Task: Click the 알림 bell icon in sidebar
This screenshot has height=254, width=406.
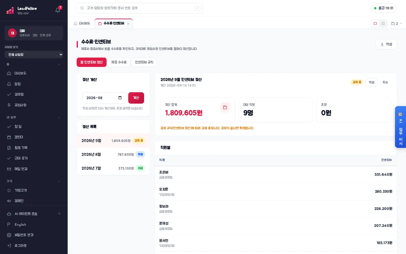Action: point(9,84)
